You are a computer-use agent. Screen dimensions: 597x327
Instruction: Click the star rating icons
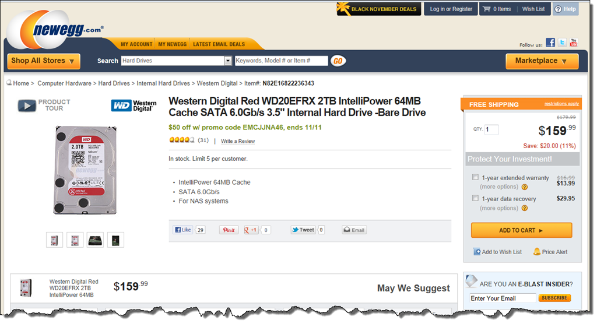coord(182,140)
